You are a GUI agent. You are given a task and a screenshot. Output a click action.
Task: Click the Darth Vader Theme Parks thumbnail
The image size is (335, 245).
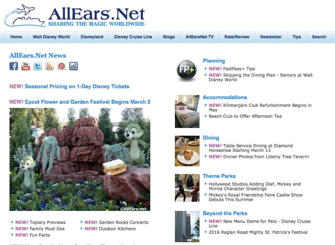pyautogui.click(x=187, y=188)
